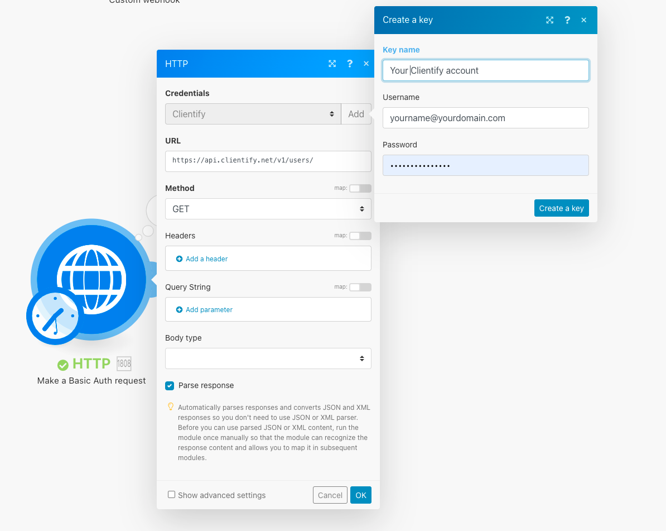This screenshot has width=666, height=531.
Task: Toggle the Query String map switch
Action: pos(360,288)
